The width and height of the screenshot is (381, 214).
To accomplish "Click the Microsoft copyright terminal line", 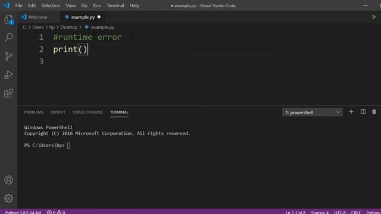I will pyautogui.click(x=107, y=133).
